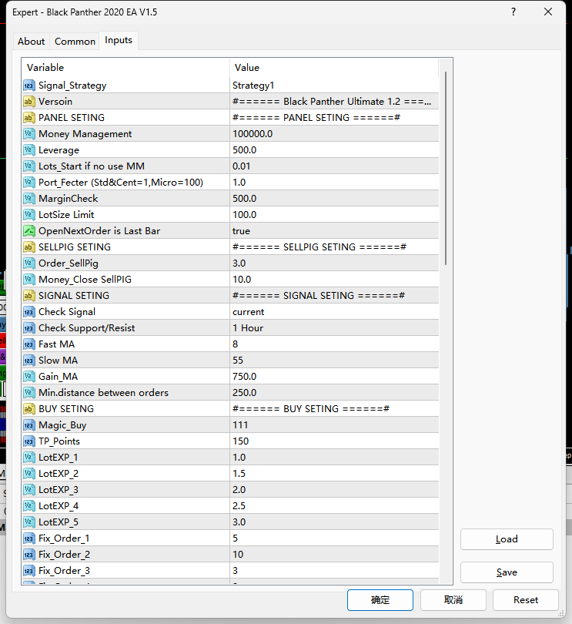
Task: Click the string icon beside Versoin
Action: coord(28,102)
